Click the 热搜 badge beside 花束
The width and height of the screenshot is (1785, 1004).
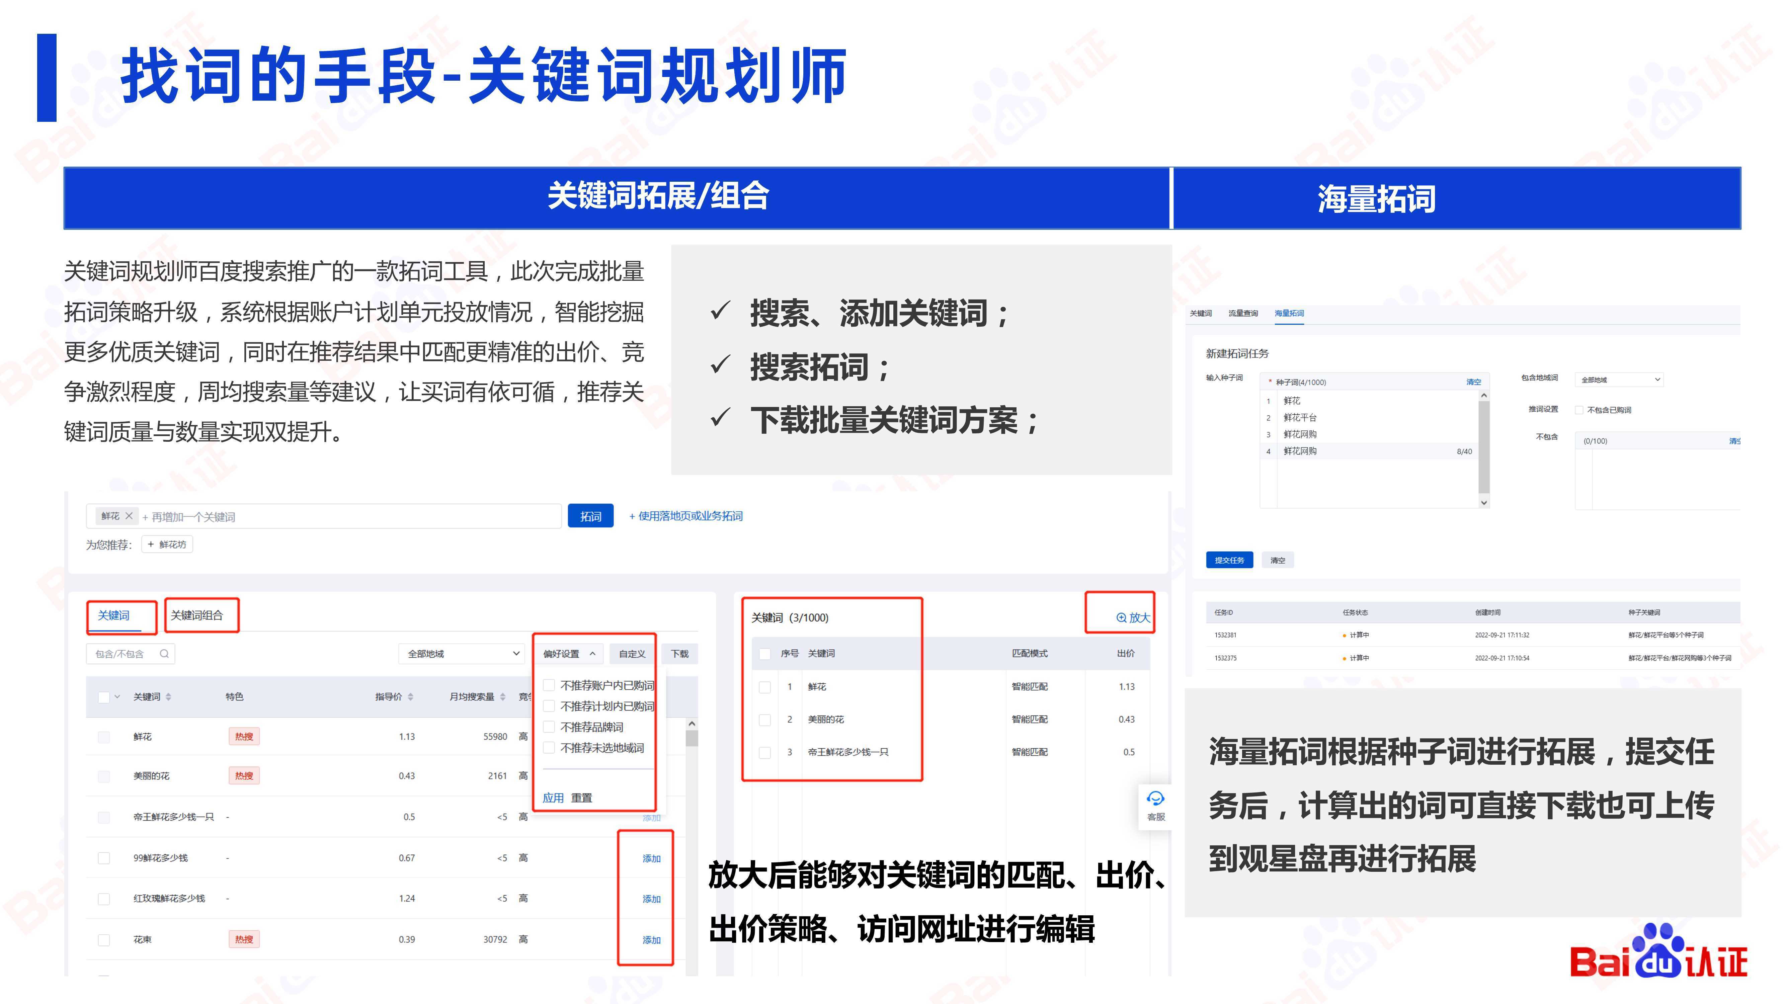pos(244,939)
